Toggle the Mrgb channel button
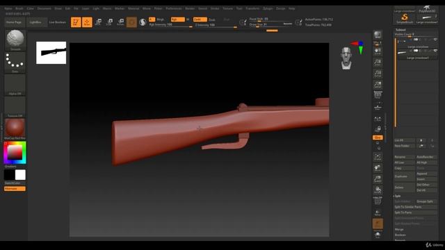This screenshot has height=250, width=445. pos(161,19)
